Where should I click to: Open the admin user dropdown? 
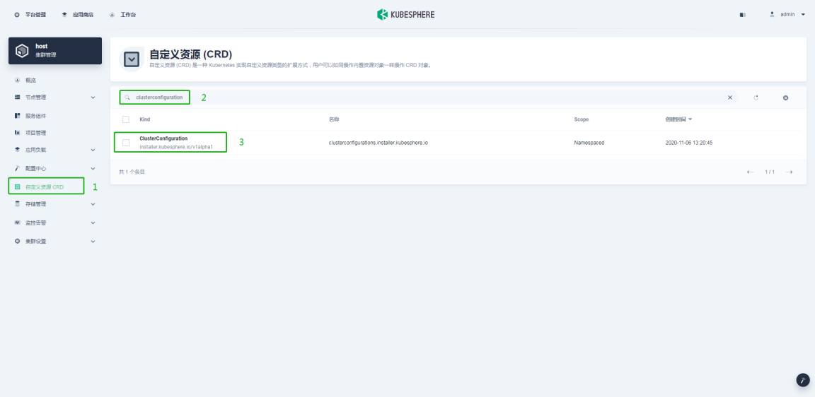tap(787, 14)
